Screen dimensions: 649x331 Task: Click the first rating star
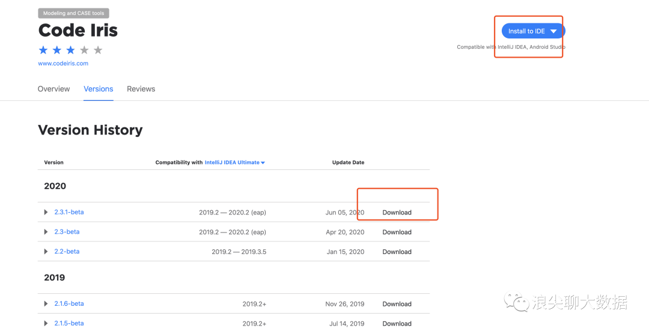(43, 50)
